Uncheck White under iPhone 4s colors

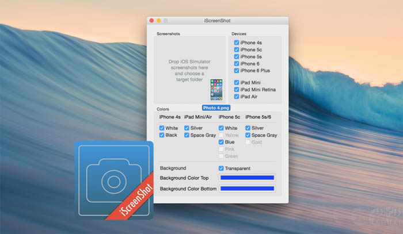[162, 128]
